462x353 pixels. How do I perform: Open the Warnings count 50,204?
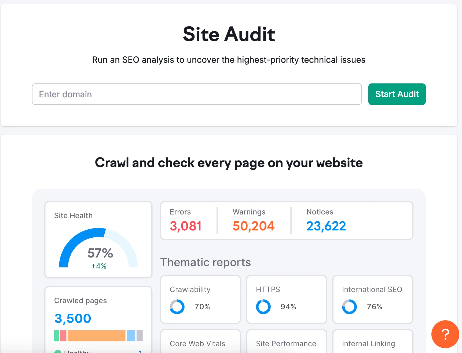click(253, 226)
